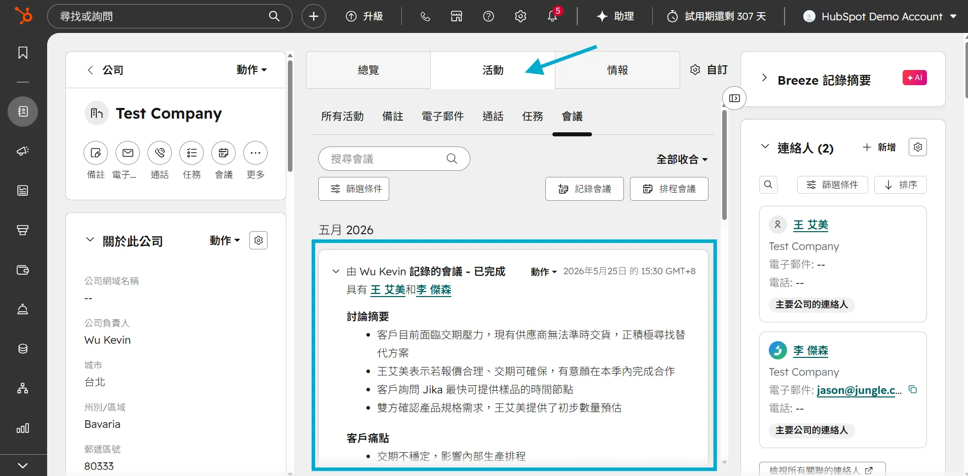Click the 搜尋會議 search field
Image resolution: width=968 pixels, height=476 pixels.
[394, 159]
